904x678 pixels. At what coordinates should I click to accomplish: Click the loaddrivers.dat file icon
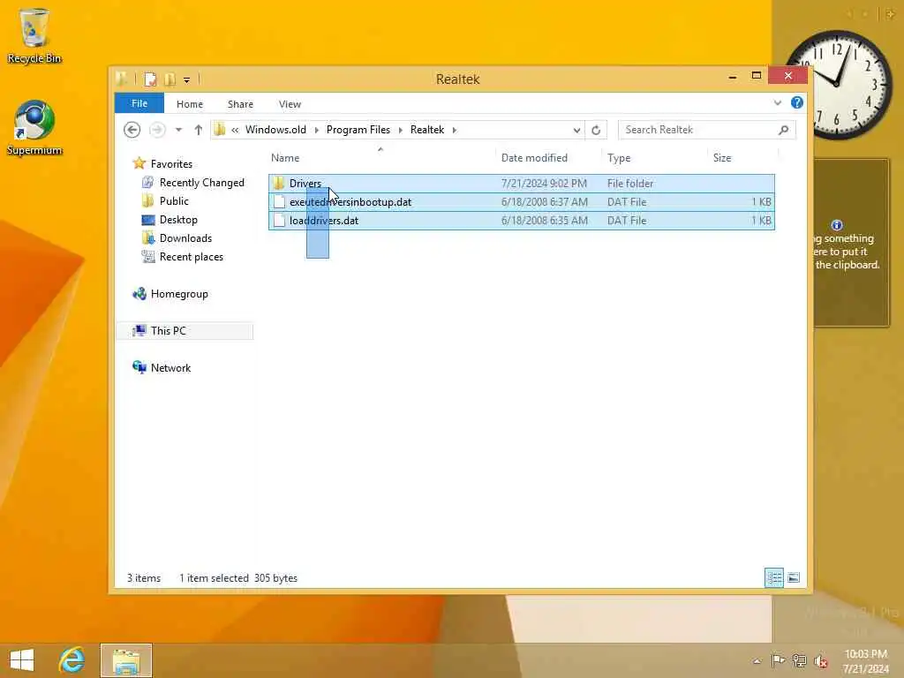point(279,220)
